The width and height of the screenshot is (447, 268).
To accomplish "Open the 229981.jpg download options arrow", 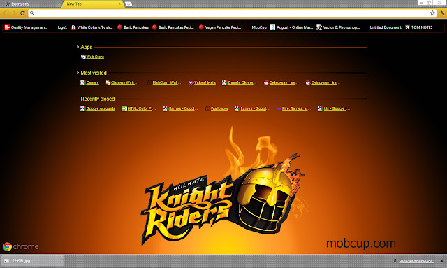I will click(62, 261).
